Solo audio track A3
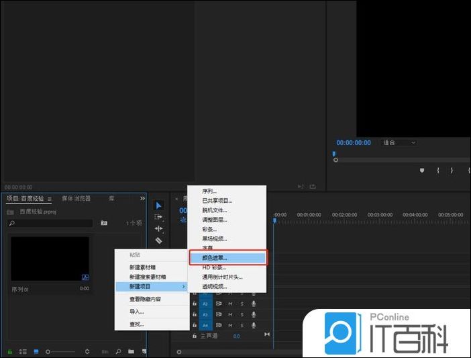 tap(242, 314)
